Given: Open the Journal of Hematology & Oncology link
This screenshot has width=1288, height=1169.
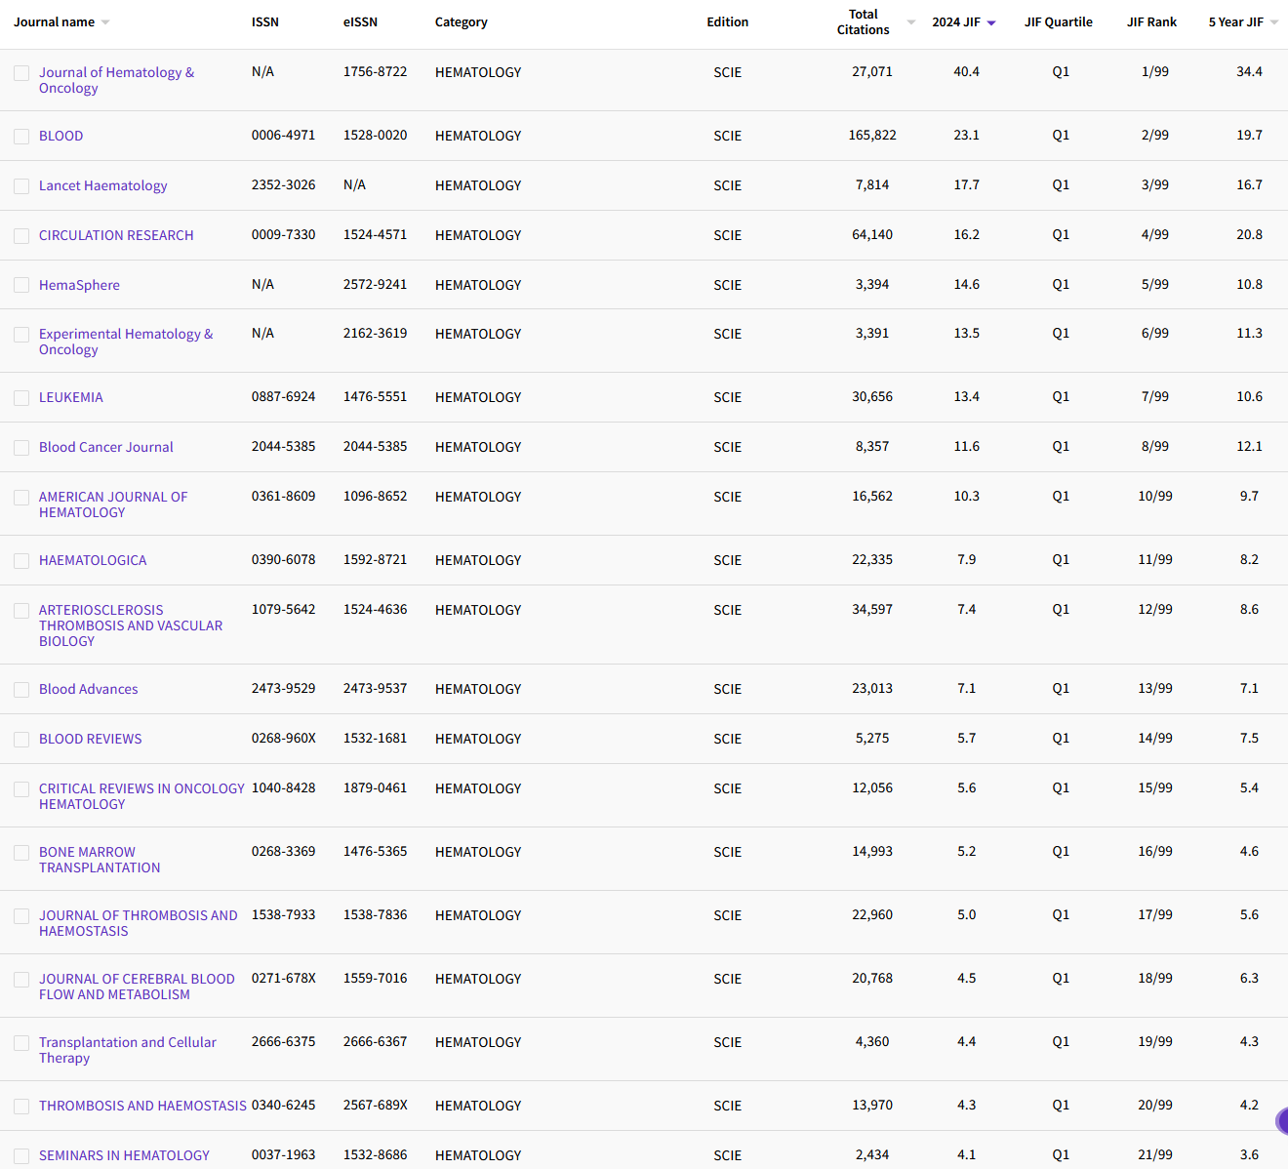Looking at the screenshot, I should [116, 80].
